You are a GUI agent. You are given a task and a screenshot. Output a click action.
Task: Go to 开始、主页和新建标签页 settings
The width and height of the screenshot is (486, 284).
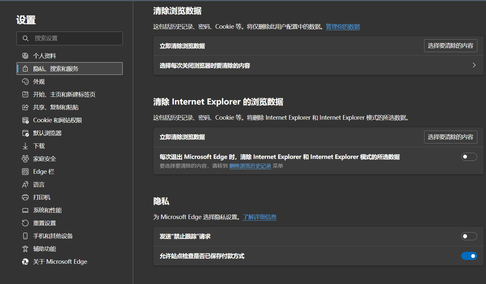pyautogui.click(x=70, y=94)
